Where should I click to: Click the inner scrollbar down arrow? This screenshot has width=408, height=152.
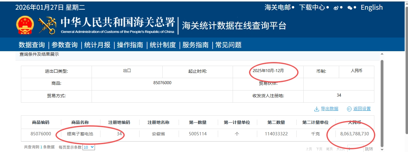[382, 150]
